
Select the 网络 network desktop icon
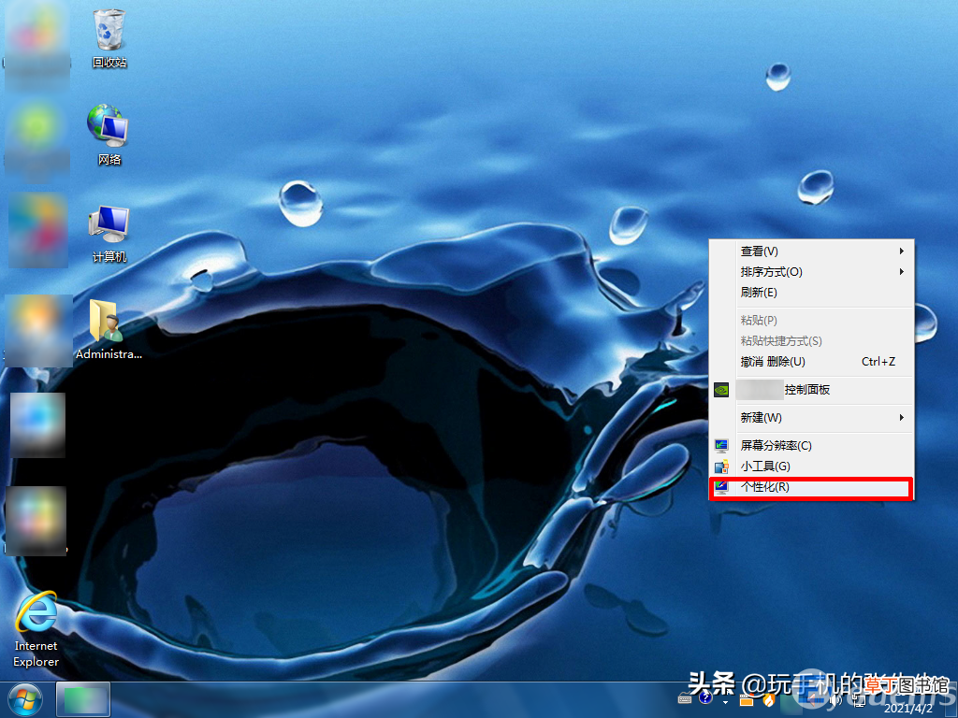click(x=109, y=135)
